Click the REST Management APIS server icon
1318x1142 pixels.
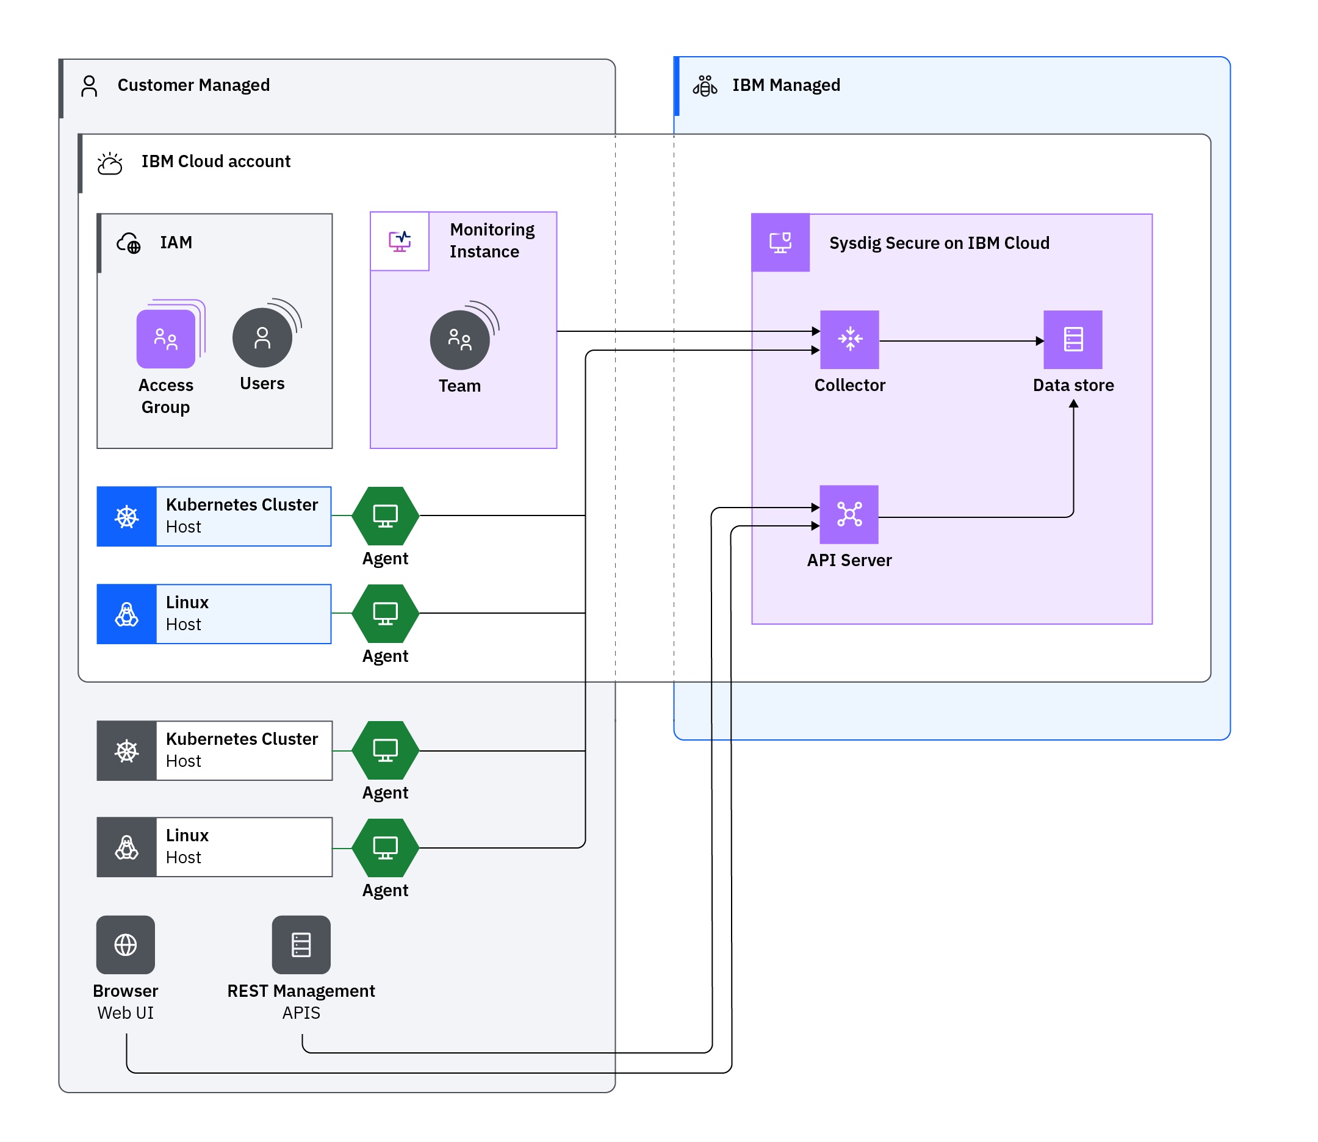click(301, 945)
